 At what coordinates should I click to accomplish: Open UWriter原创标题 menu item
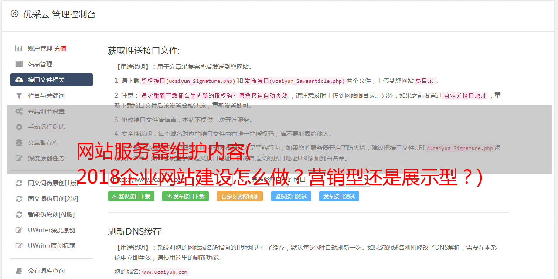51,246
